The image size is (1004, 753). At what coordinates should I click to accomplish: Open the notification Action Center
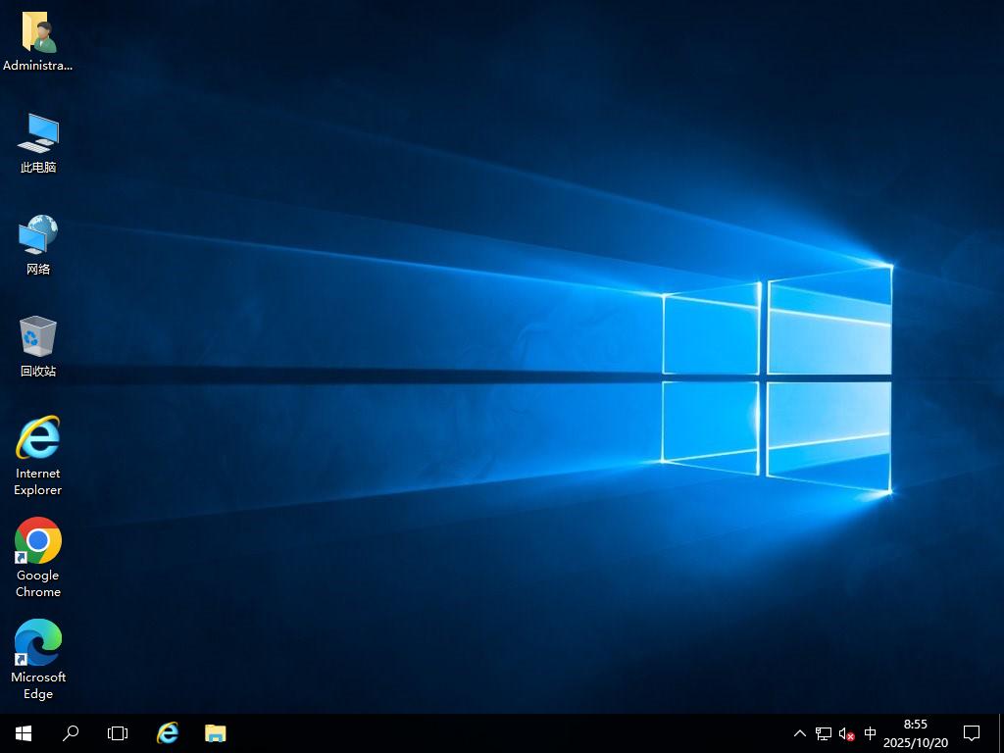click(972, 733)
